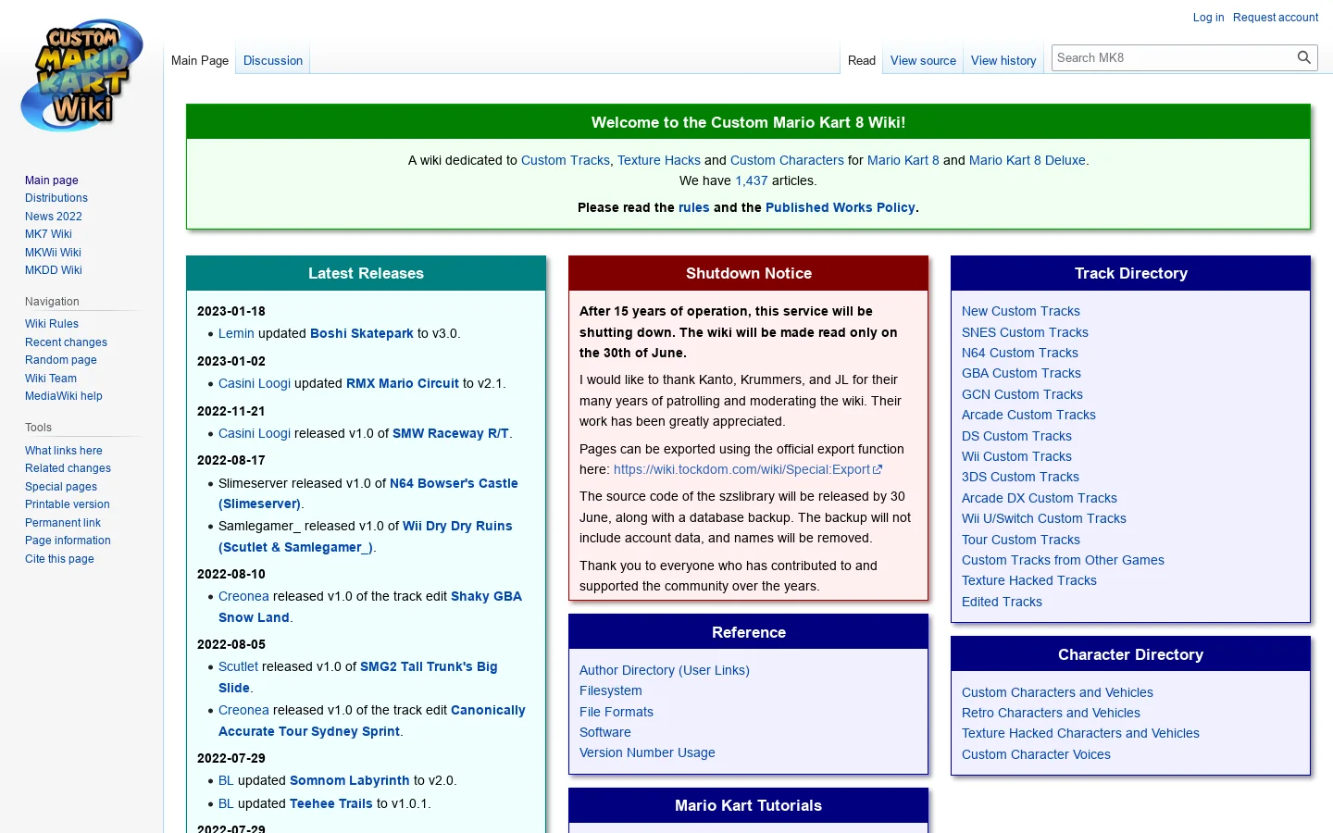Click the 1,437 articles count link
The image size is (1333, 833).
[x=752, y=180]
